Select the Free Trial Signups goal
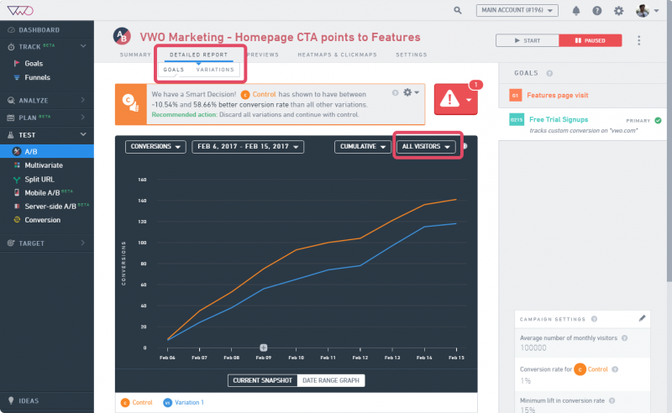This screenshot has height=413, width=672. [583, 123]
